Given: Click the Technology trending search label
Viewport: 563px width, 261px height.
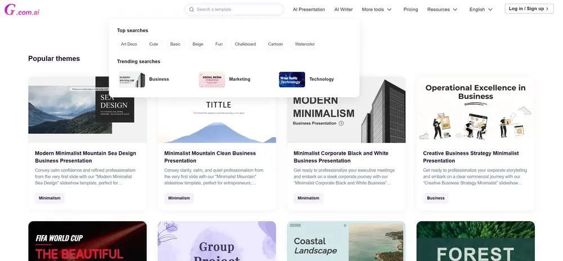Looking at the screenshot, I should [x=321, y=79].
